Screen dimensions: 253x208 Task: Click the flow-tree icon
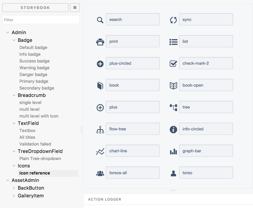tap(100, 129)
